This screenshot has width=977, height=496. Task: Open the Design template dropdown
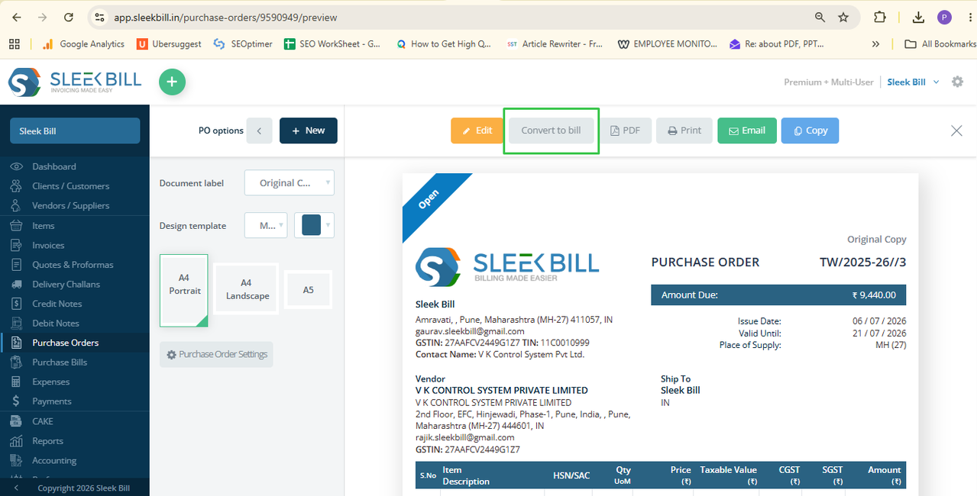[266, 225]
